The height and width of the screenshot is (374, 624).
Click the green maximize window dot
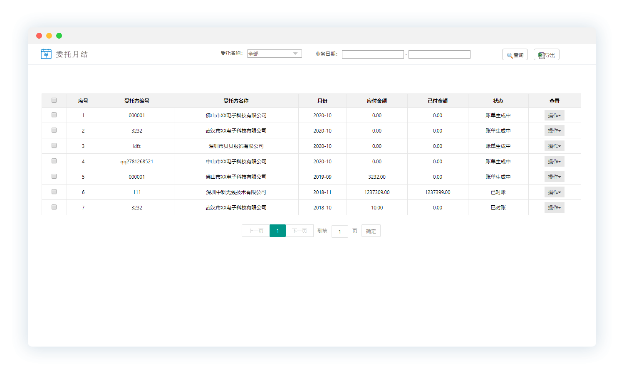(x=59, y=36)
